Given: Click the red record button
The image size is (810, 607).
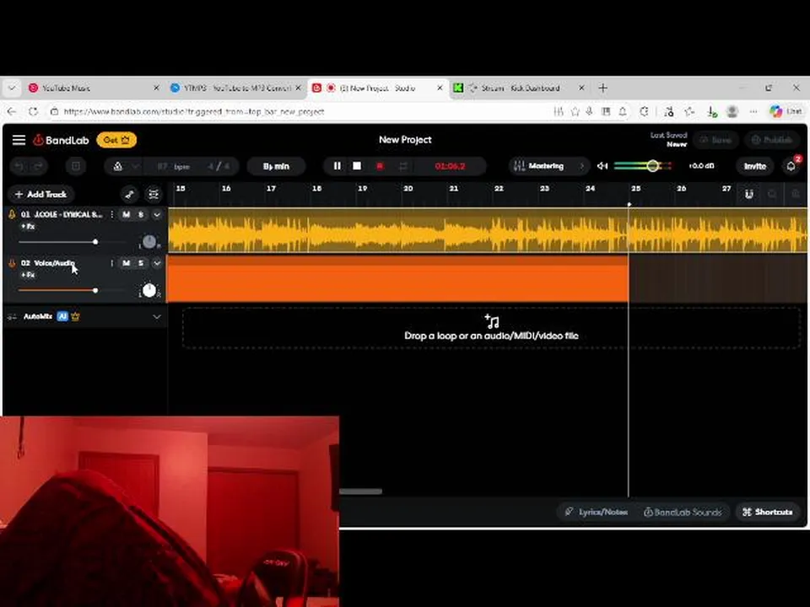Looking at the screenshot, I should click(380, 166).
